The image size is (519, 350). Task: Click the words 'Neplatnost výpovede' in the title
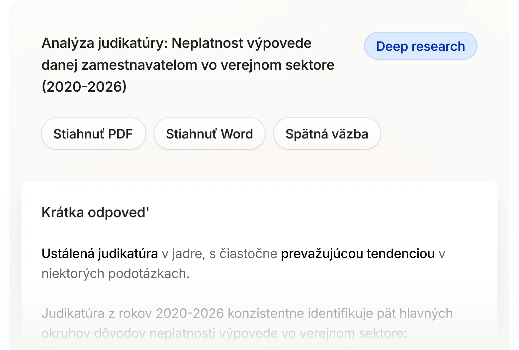(241, 44)
